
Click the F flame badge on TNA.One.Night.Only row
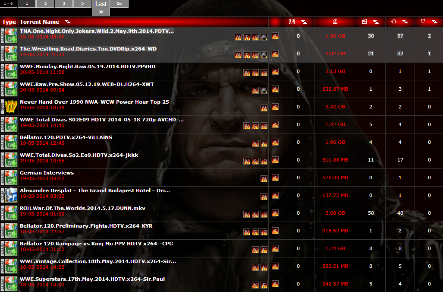pyautogui.click(x=247, y=37)
